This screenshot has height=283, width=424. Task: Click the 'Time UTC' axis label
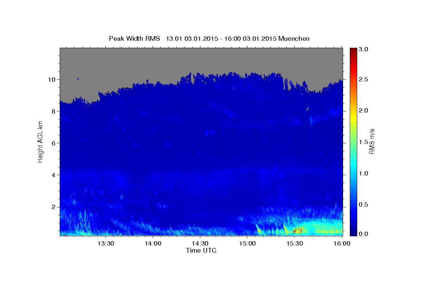(201, 250)
